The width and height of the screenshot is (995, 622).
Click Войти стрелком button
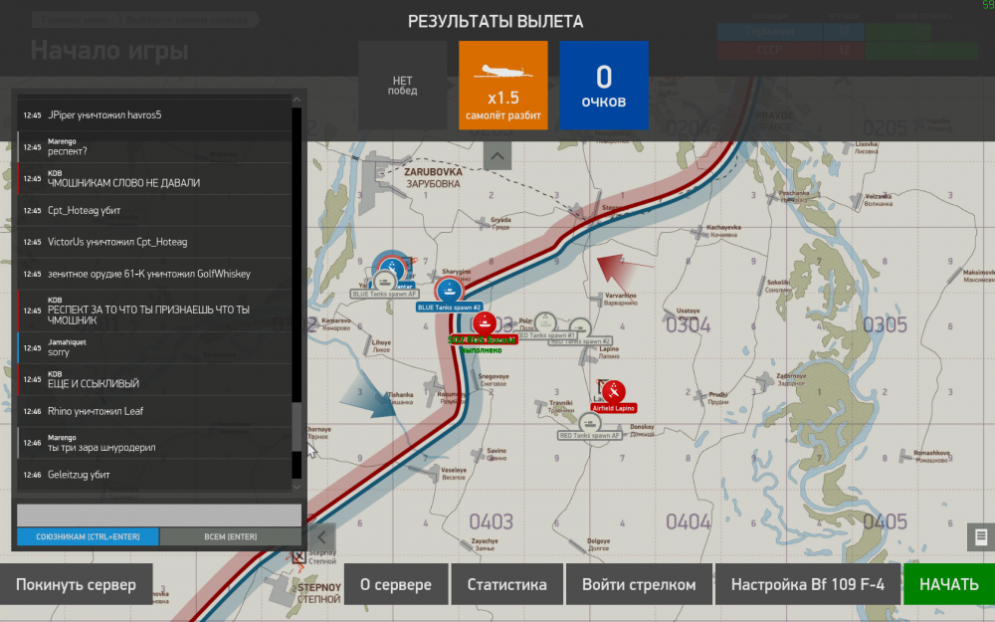639,584
